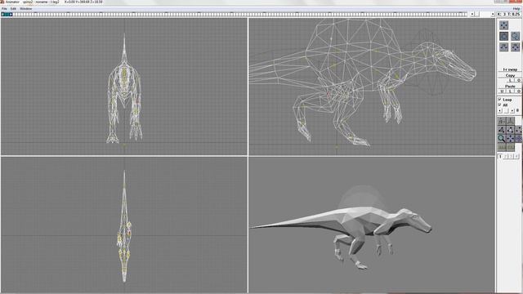The width and height of the screenshot is (523, 294).
Task: Click the small box beside timeline left arrow
Action: coord(477,14)
